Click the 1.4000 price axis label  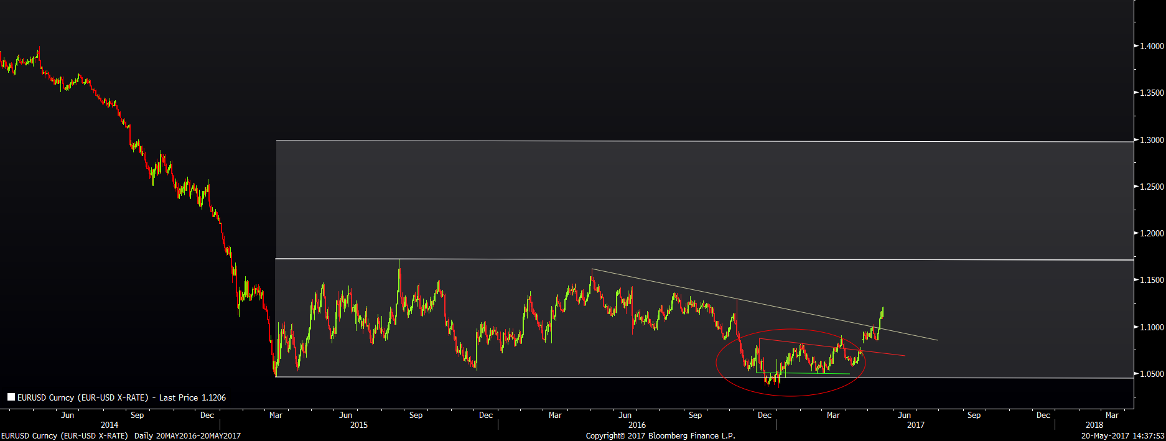click(1152, 46)
